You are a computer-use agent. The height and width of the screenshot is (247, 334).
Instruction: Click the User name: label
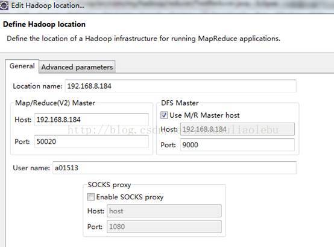click(x=31, y=168)
